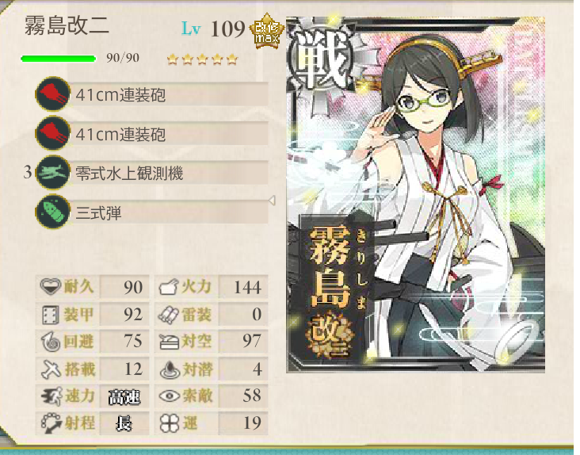
Task: Click the first 41cm連装砲 red gun icon
Action: click(53, 94)
